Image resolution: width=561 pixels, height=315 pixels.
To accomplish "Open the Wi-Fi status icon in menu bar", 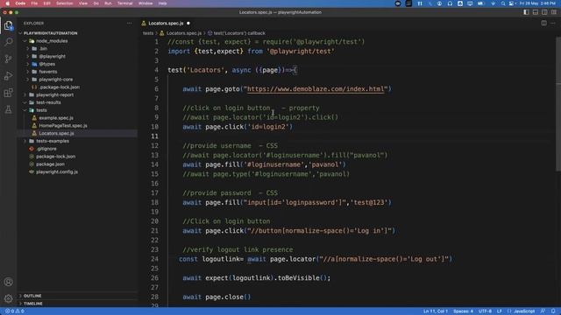I will [493, 3].
